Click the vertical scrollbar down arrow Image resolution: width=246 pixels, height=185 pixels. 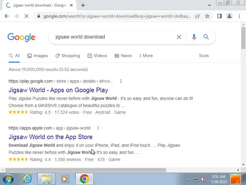coord(243,165)
